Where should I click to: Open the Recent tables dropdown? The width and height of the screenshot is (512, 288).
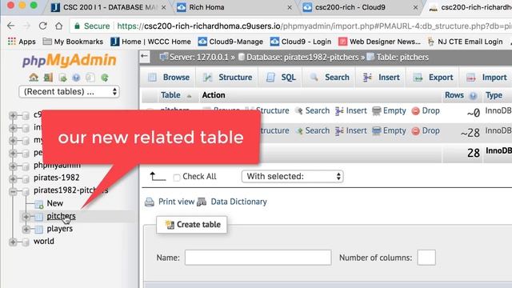[70, 92]
